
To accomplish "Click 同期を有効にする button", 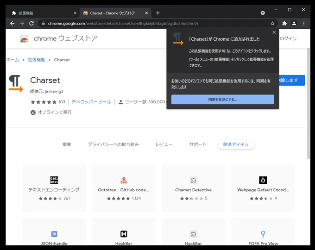I will point(223,100).
